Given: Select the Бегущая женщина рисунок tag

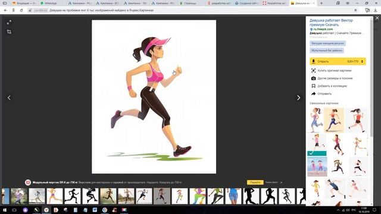Looking at the screenshot, I should [327, 43].
